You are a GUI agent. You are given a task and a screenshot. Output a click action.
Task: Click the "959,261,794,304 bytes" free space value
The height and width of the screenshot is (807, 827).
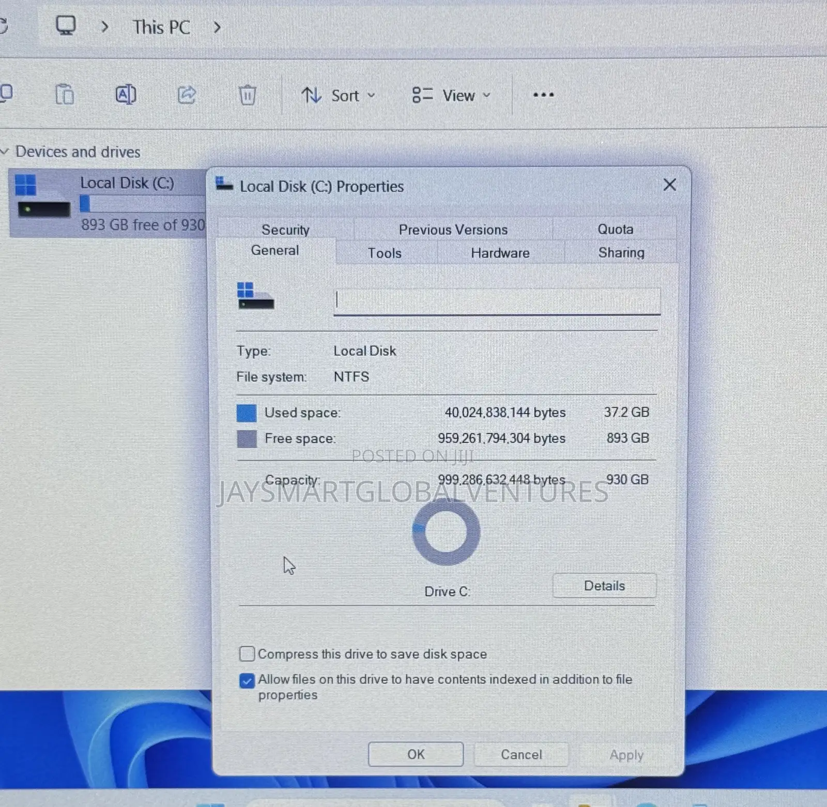click(501, 438)
